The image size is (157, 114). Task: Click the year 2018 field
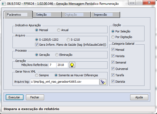pyautogui.click(x=62, y=65)
